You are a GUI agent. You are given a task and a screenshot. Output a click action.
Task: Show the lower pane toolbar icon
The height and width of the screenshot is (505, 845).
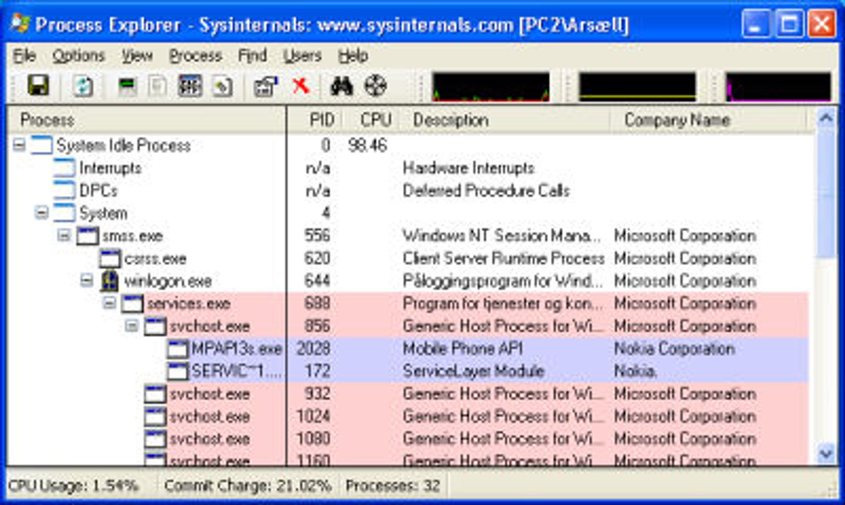pyautogui.click(x=190, y=86)
